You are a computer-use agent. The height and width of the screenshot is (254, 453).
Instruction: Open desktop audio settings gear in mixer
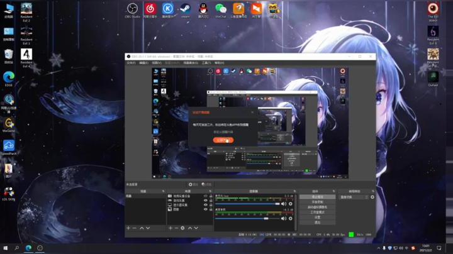click(x=291, y=219)
